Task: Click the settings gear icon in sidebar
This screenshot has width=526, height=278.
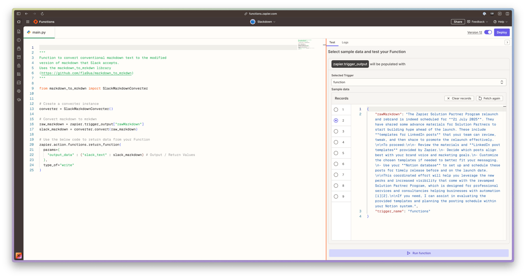Action: (x=18, y=91)
